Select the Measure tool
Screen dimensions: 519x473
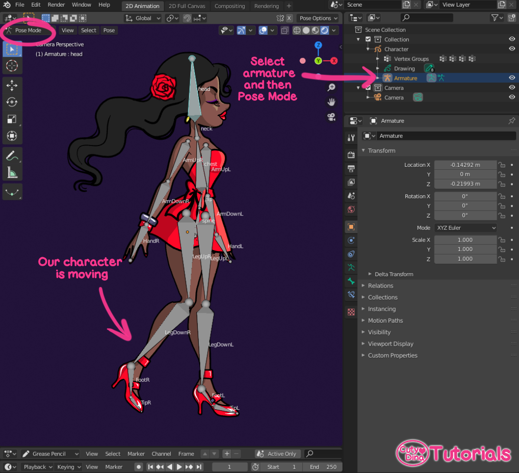[x=12, y=171]
